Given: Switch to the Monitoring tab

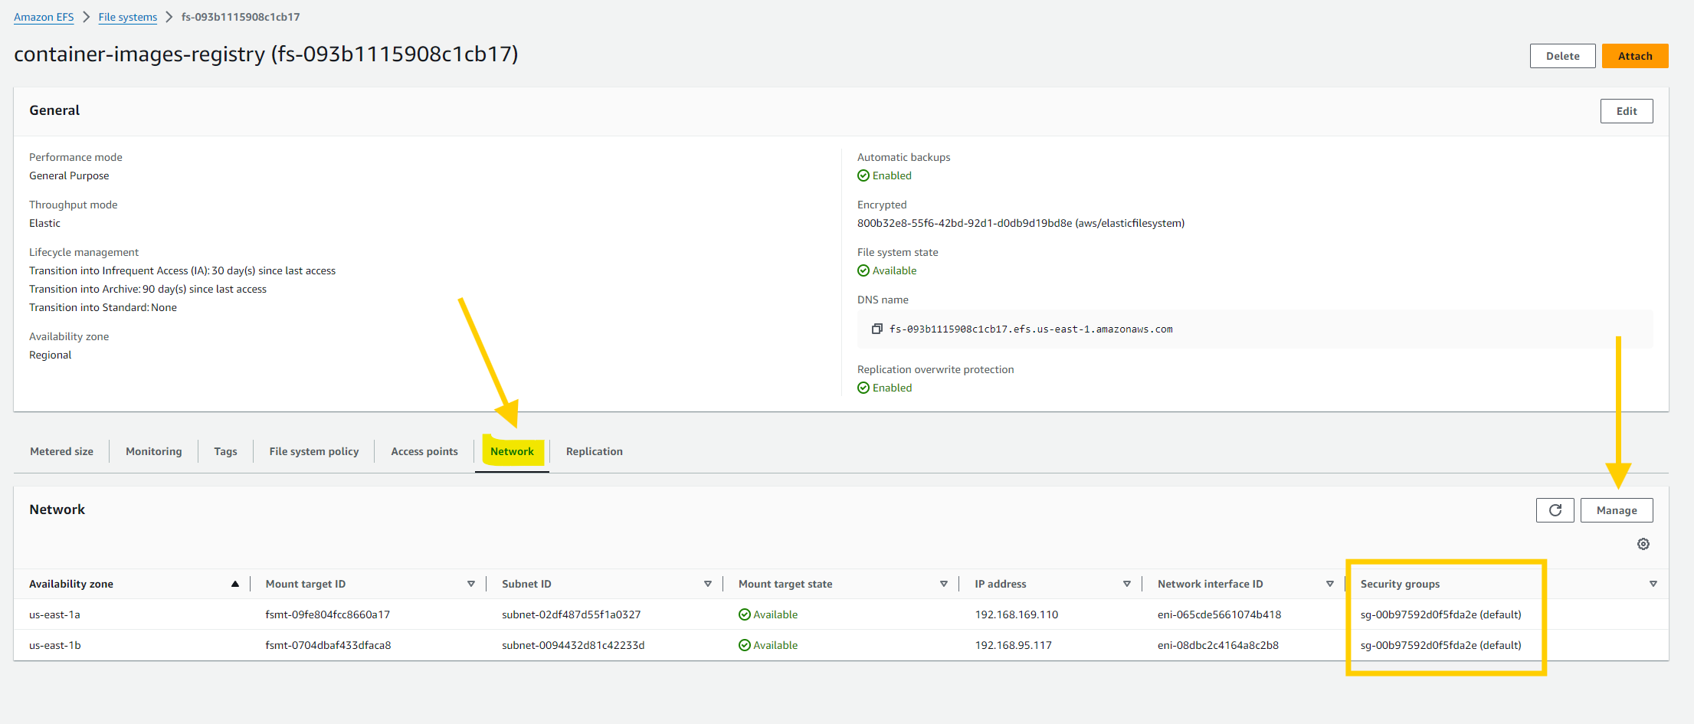Looking at the screenshot, I should tap(154, 451).
